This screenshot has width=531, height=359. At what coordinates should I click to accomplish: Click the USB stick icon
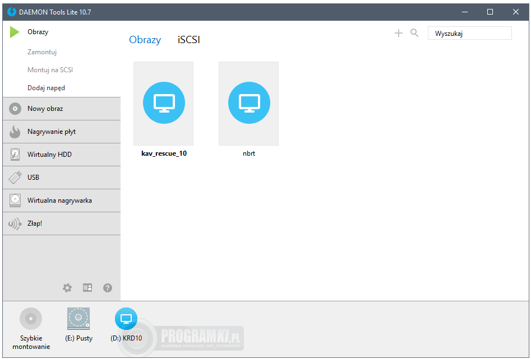(15, 178)
